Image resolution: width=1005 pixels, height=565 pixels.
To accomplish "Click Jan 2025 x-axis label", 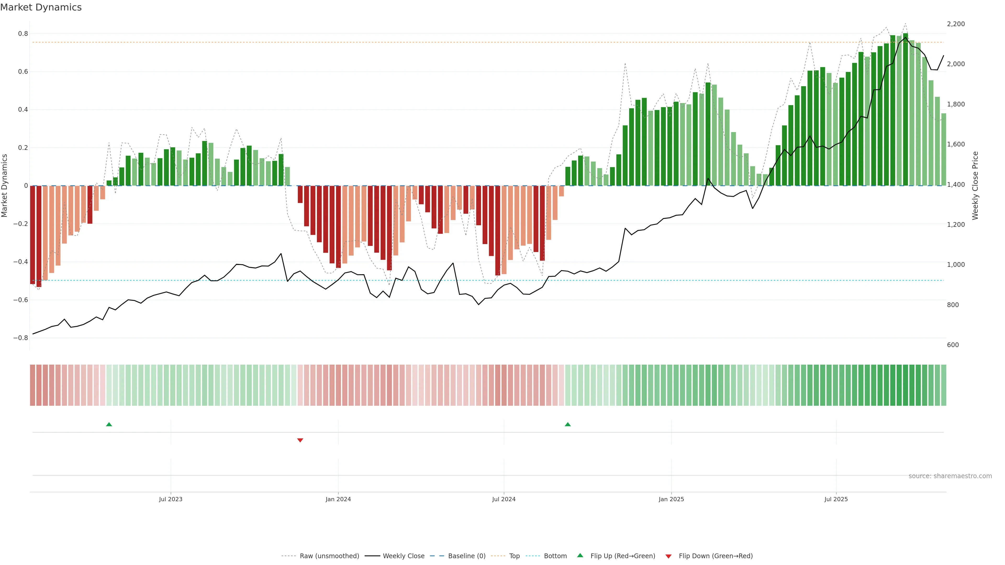I will pyautogui.click(x=671, y=499).
